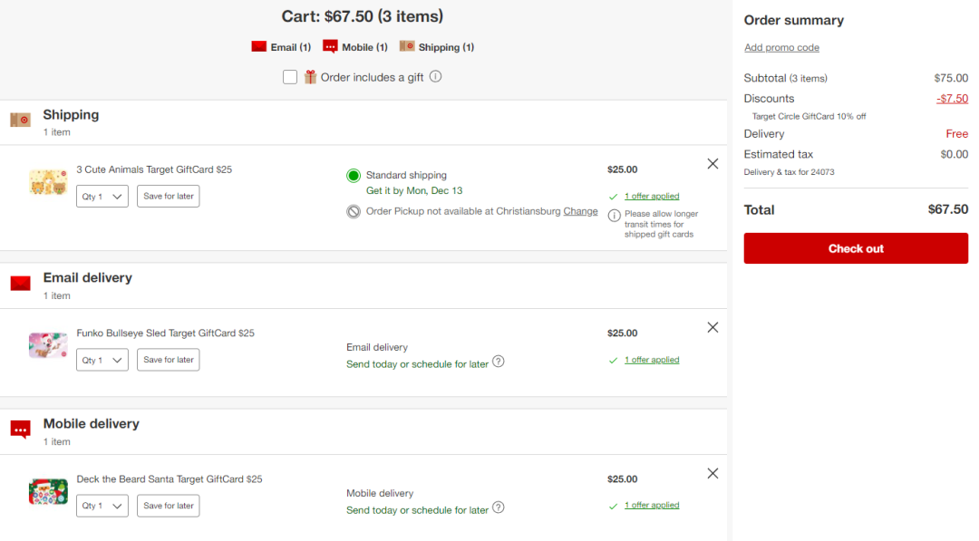
Task: Open help icon for Email delivery scheduling
Action: click(499, 362)
